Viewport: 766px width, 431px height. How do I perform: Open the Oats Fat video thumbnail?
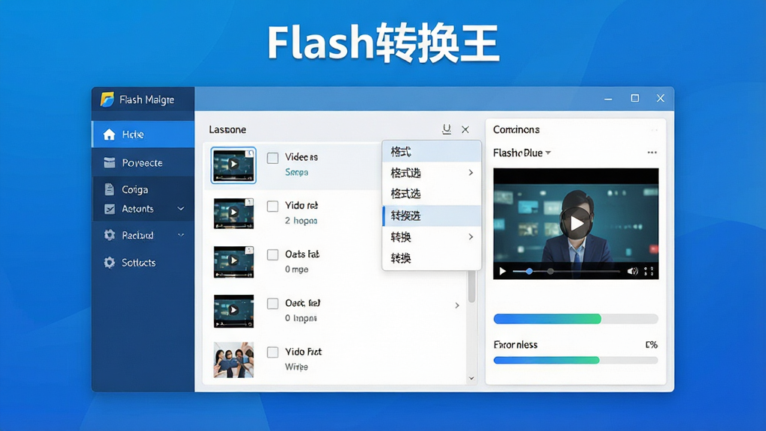233,262
